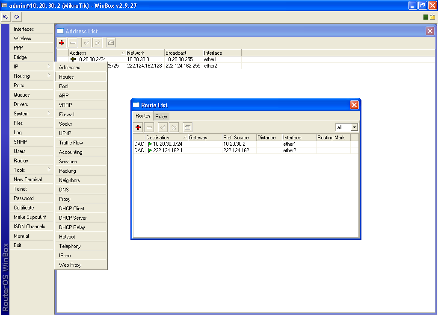The height and width of the screenshot is (315, 438).
Task: Open DNS from the IP submenu
Action: coord(81,190)
